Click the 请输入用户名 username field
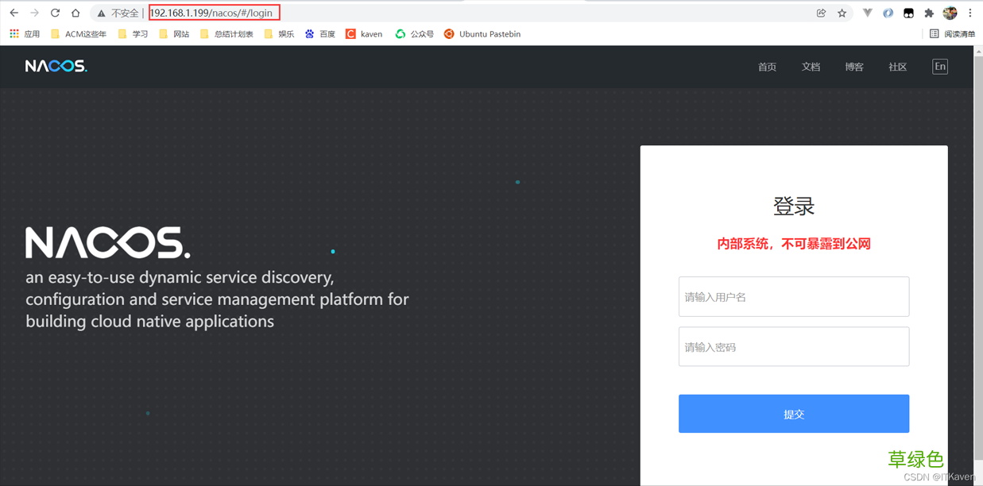The width and height of the screenshot is (983, 486). (x=793, y=296)
